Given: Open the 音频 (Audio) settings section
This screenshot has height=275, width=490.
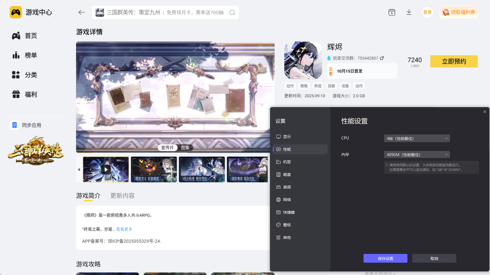Looking at the screenshot, I should click(287, 187).
